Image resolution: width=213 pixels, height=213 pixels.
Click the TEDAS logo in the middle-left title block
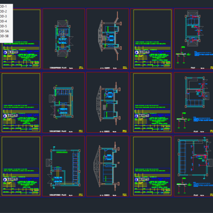pyautogui.click(x=11, y=116)
